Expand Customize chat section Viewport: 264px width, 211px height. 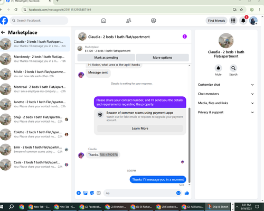click(x=226, y=85)
